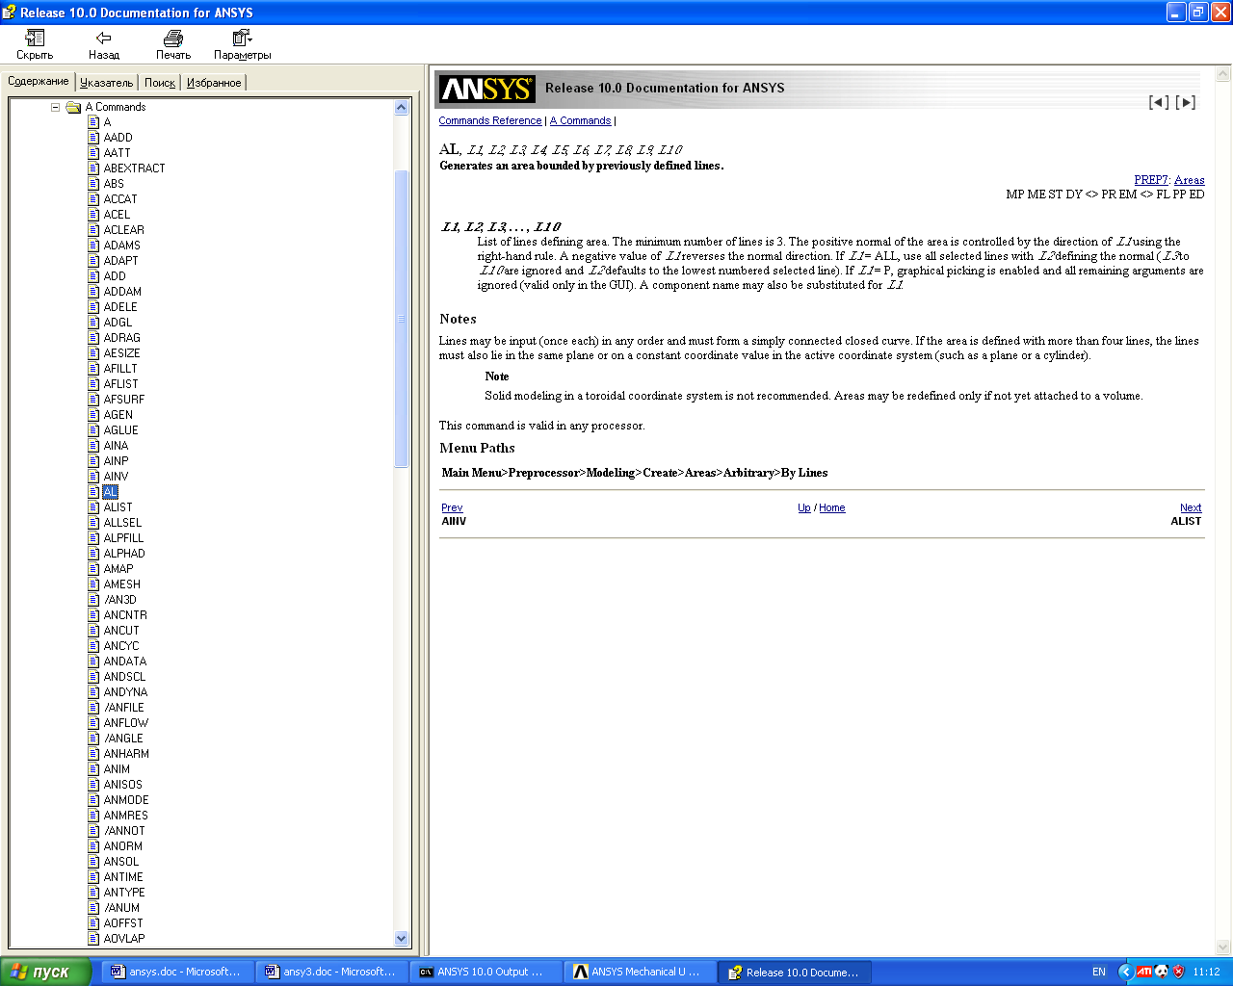Follow the PREP7 link
This screenshot has width=1233, height=986.
(1151, 180)
